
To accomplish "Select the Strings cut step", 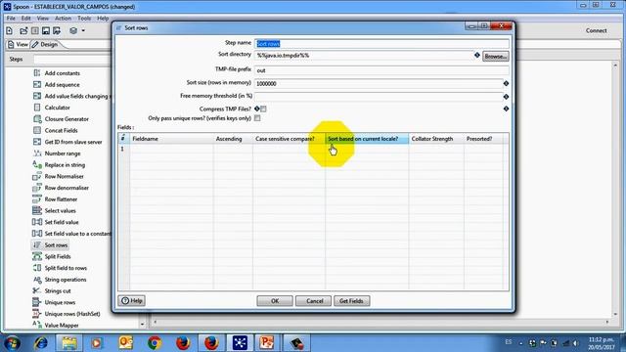I will coord(58,291).
